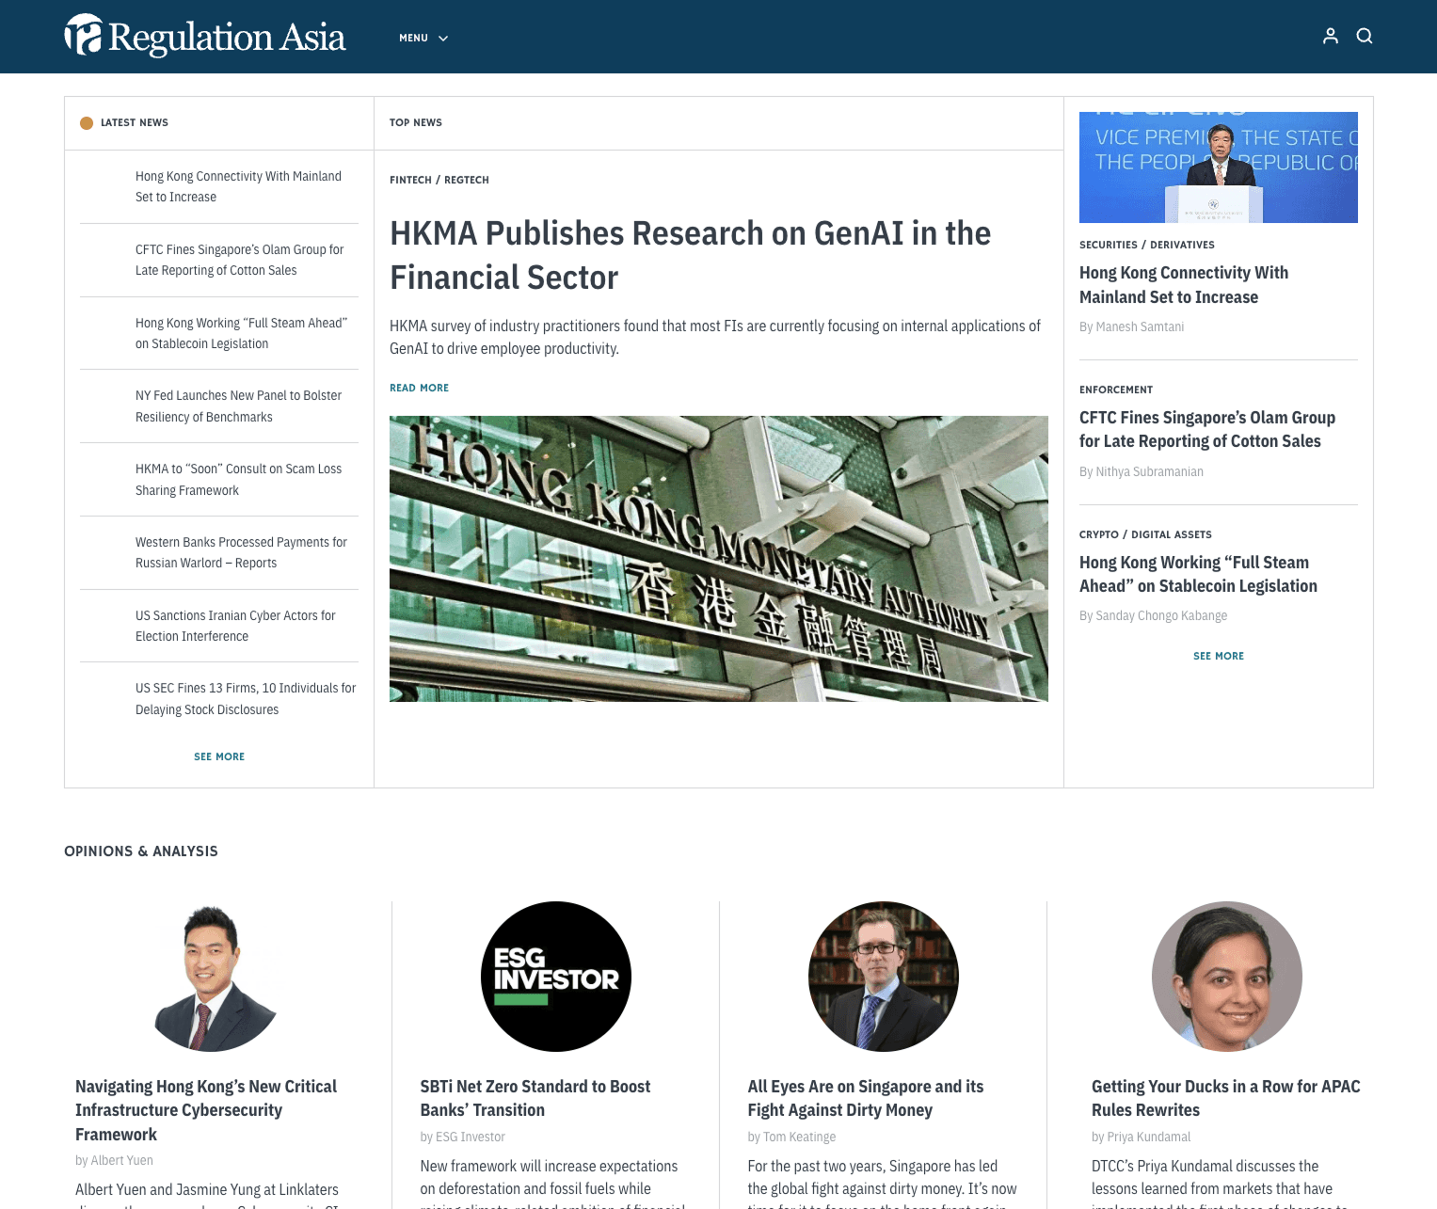Viewport: 1437px width, 1209px height.
Task: Click See More in the right sidebar
Action: 1219,656
